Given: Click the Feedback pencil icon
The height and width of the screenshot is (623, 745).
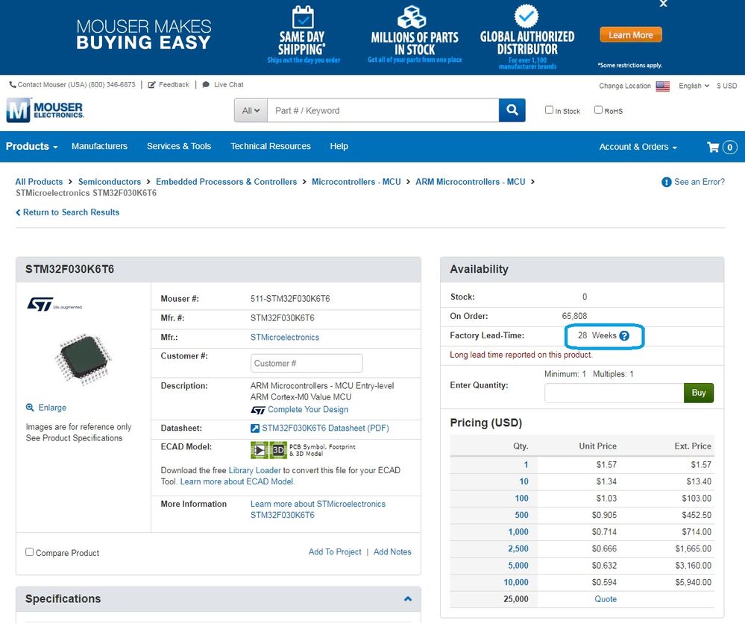Looking at the screenshot, I should [x=151, y=85].
